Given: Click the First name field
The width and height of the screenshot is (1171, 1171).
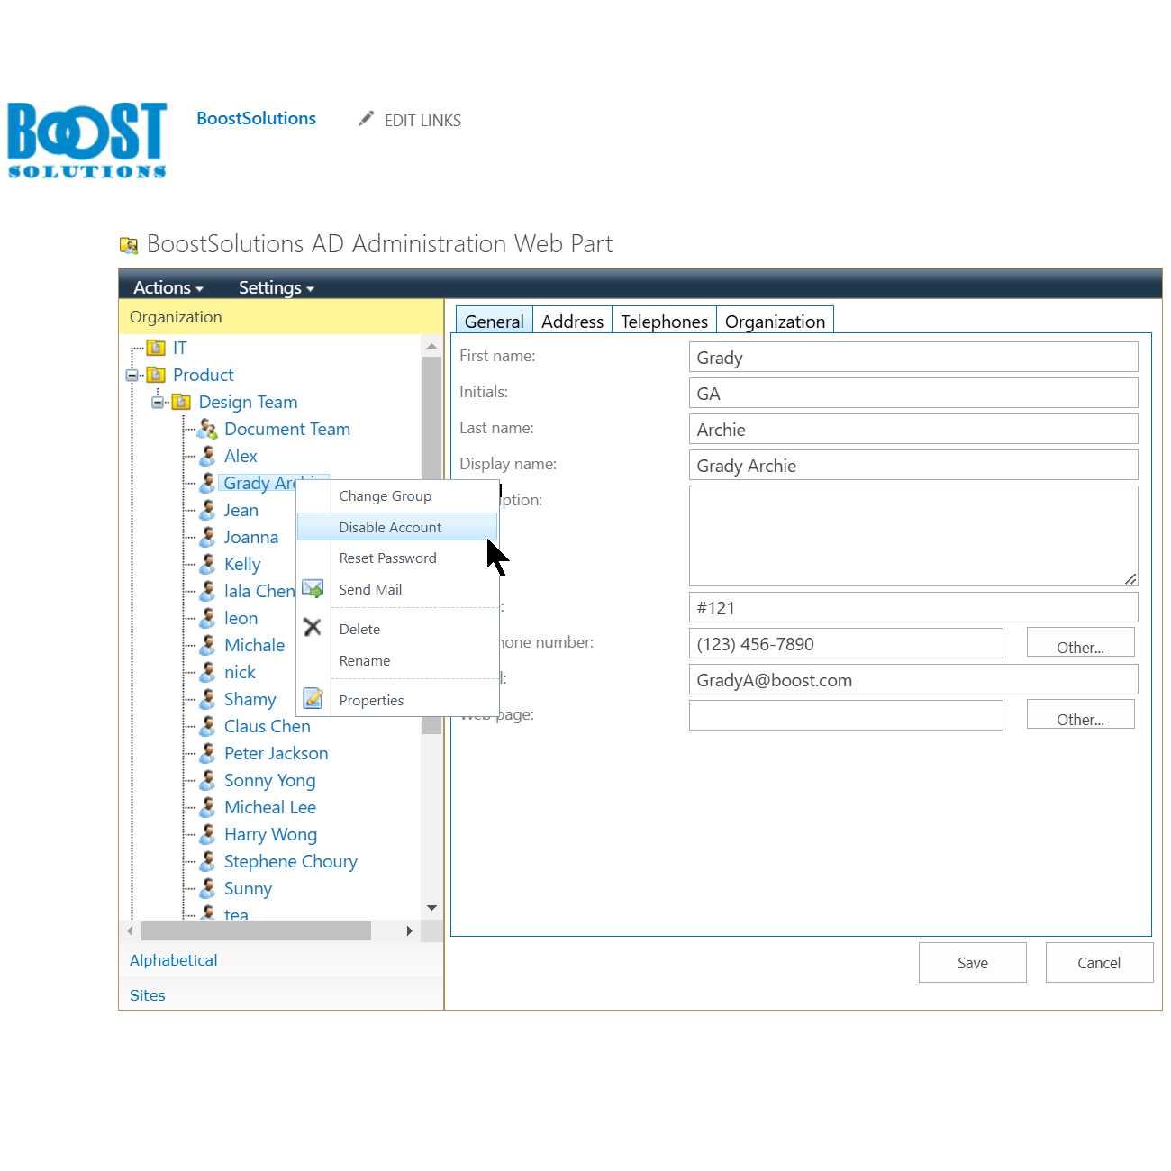Looking at the screenshot, I should pyautogui.click(x=913, y=357).
